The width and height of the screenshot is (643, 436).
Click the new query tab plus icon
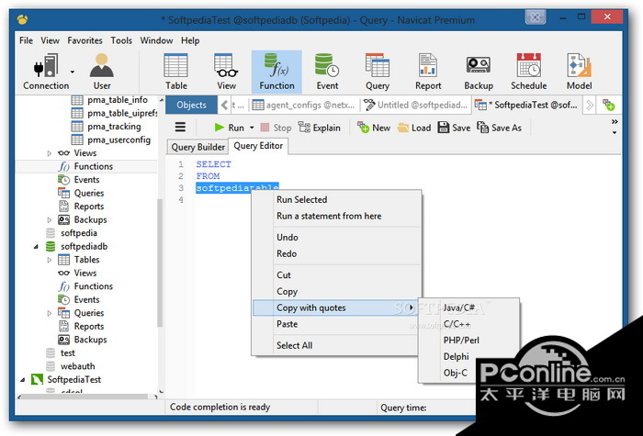608,105
